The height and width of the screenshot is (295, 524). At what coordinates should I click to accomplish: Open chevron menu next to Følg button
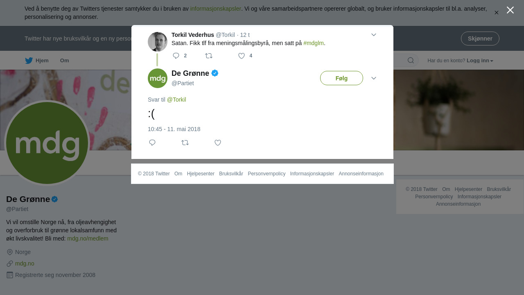coord(374,78)
